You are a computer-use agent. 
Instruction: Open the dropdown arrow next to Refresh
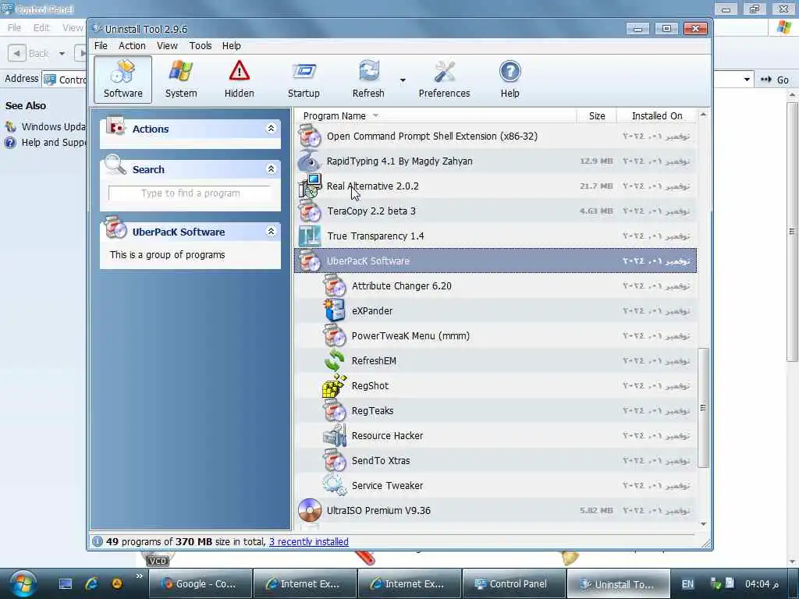pyautogui.click(x=403, y=80)
